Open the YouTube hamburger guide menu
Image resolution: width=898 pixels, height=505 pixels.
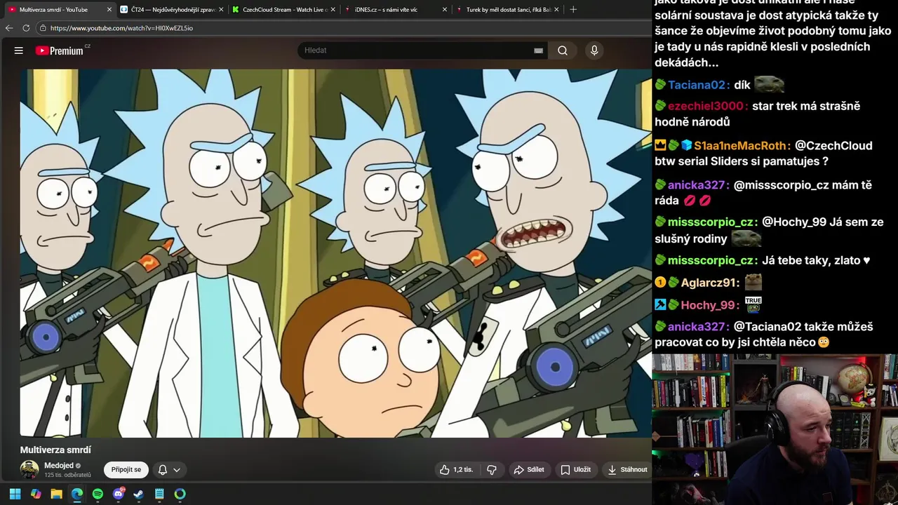19,50
